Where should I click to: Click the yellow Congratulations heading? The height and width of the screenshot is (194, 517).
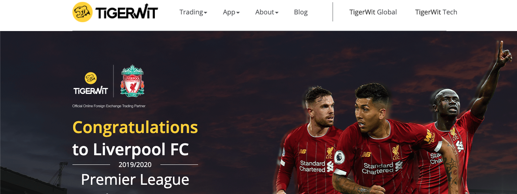click(x=135, y=127)
